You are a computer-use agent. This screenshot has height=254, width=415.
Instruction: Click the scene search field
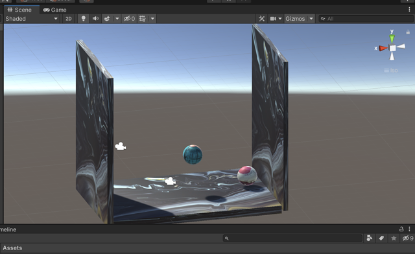pyautogui.click(x=366, y=19)
